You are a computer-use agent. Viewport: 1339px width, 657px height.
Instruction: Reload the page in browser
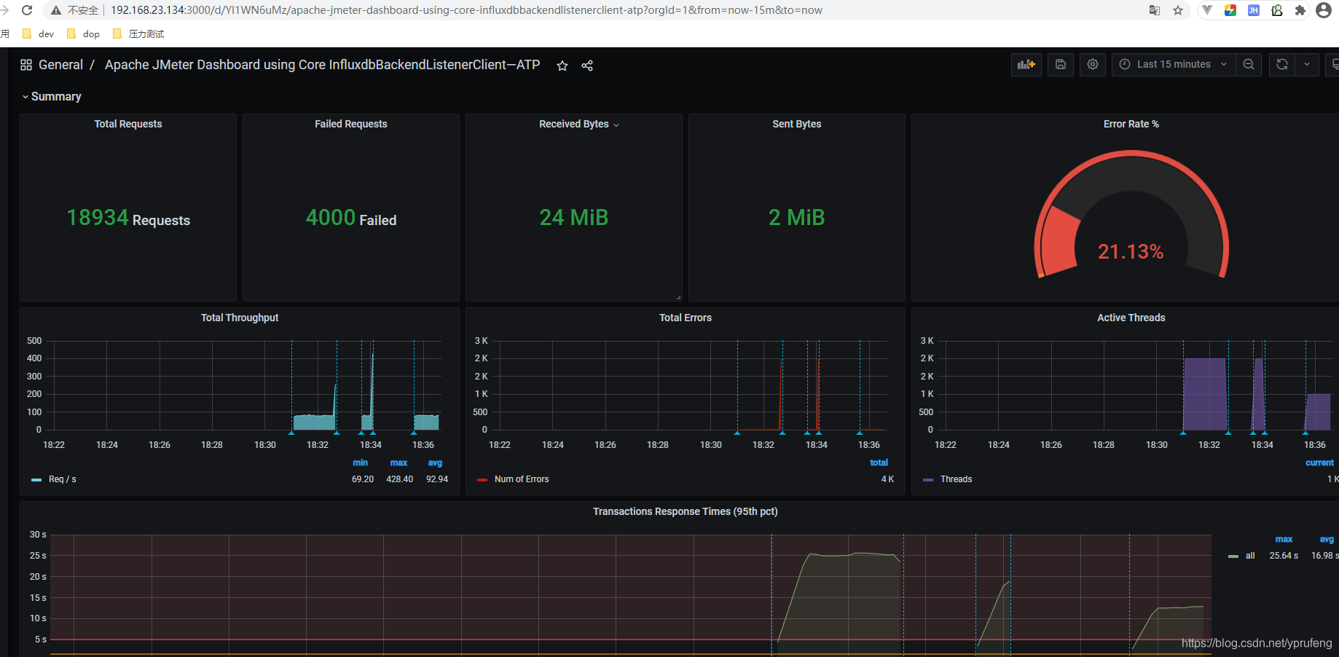tap(27, 10)
